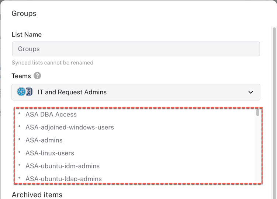Pick the "ASA-linux-users" group entry
The height and width of the screenshot is (199, 277).
(50, 153)
